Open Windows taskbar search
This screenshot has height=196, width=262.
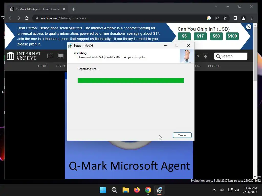click(114, 190)
